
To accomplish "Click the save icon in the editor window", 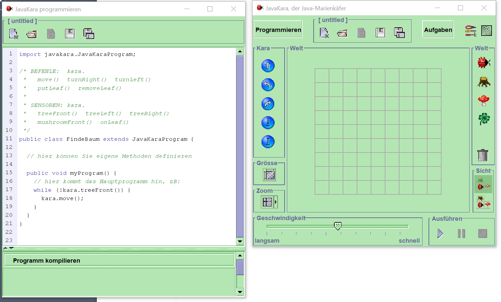I will tap(70, 34).
